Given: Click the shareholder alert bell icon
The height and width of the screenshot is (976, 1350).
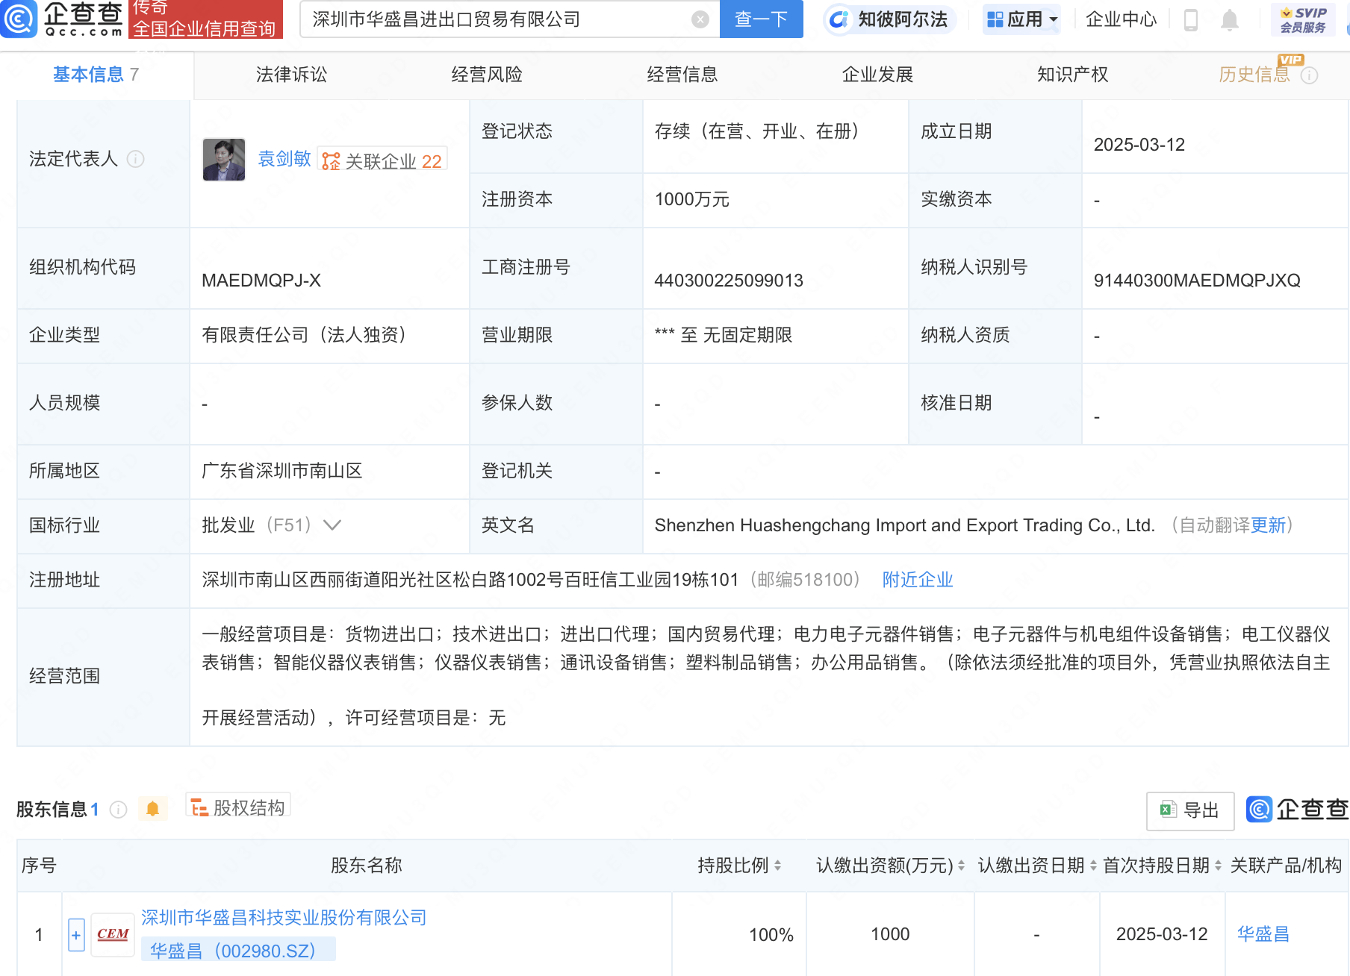Looking at the screenshot, I should coord(153,809).
